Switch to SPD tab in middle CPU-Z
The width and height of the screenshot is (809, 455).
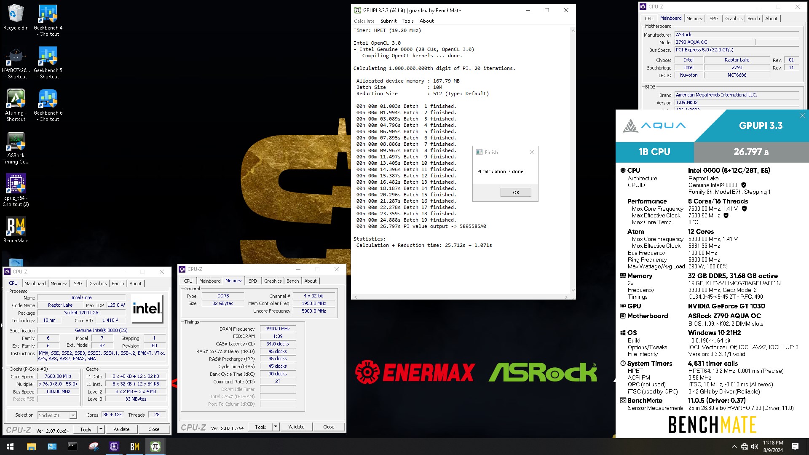pos(253,281)
